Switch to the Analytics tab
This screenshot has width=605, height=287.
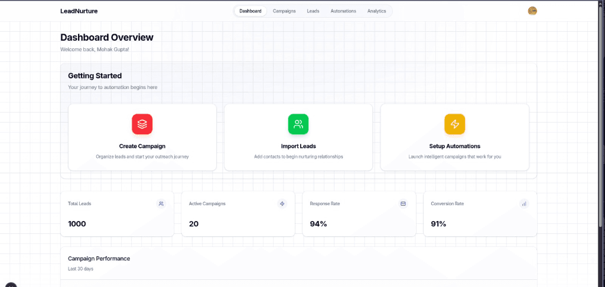pos(376,11)
